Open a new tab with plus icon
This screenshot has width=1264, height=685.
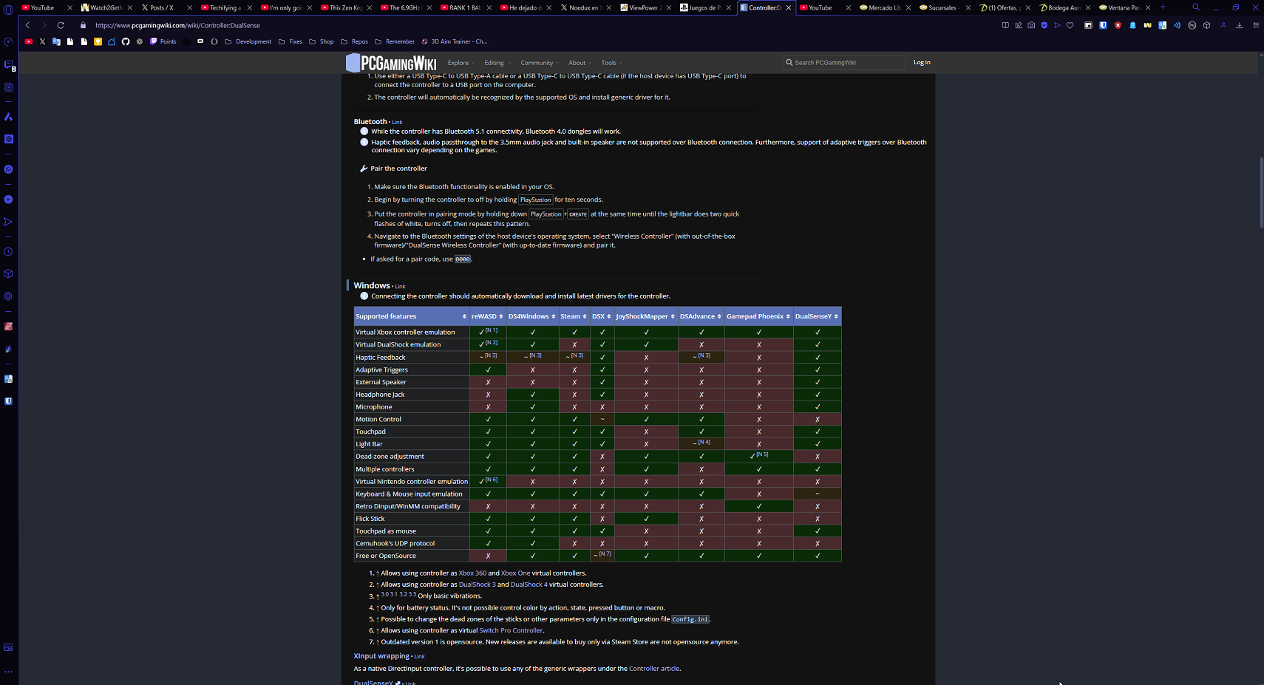coord(1163,7)
